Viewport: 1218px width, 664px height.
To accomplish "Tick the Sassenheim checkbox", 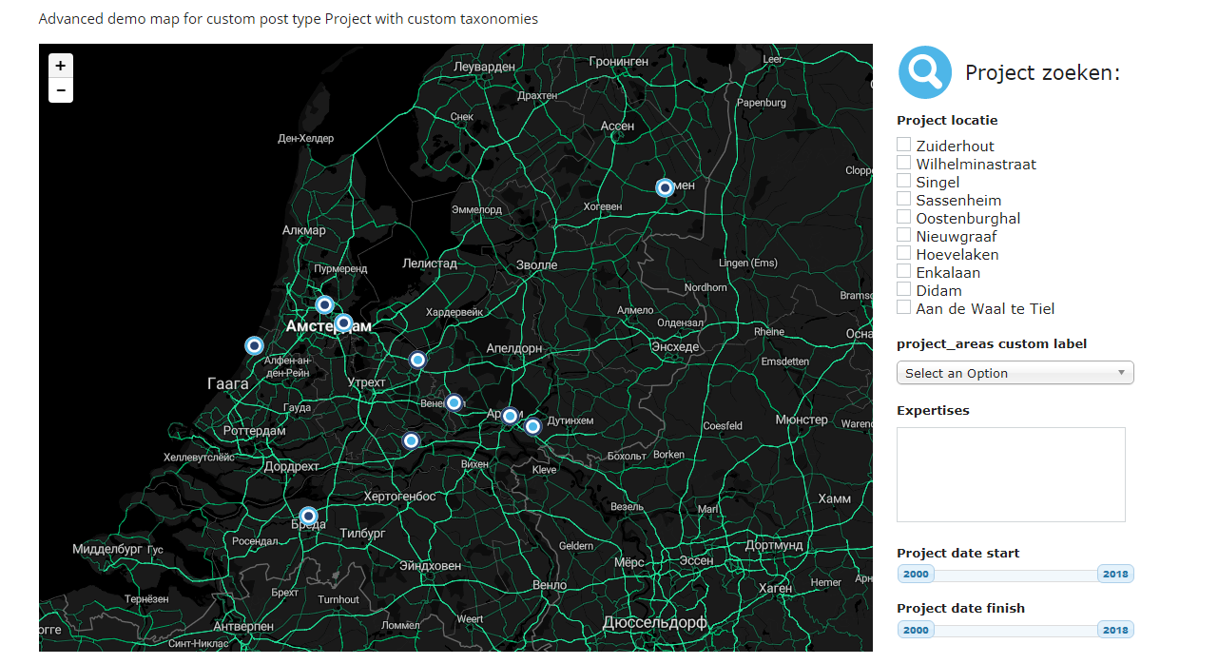I will (904, 199).
